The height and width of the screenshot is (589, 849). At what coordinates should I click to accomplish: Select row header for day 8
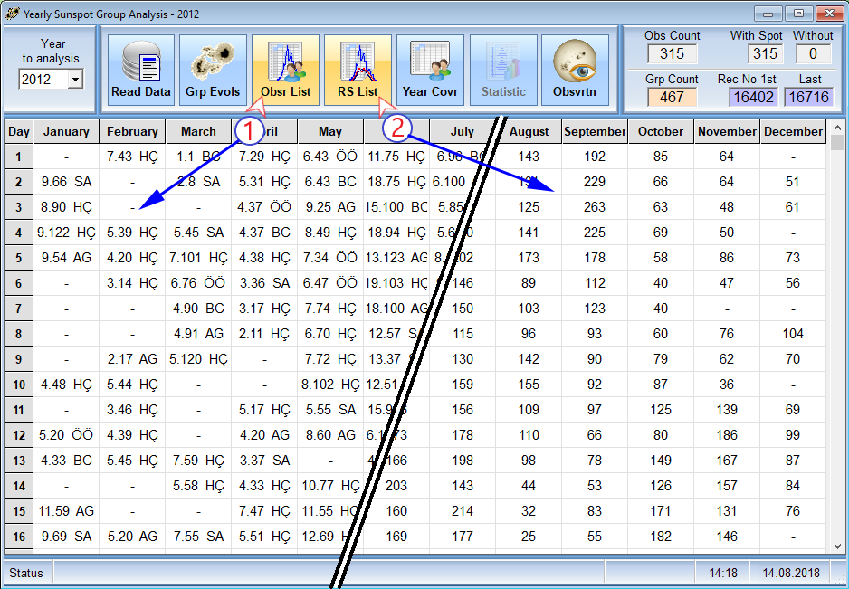(x=19, y=334)
